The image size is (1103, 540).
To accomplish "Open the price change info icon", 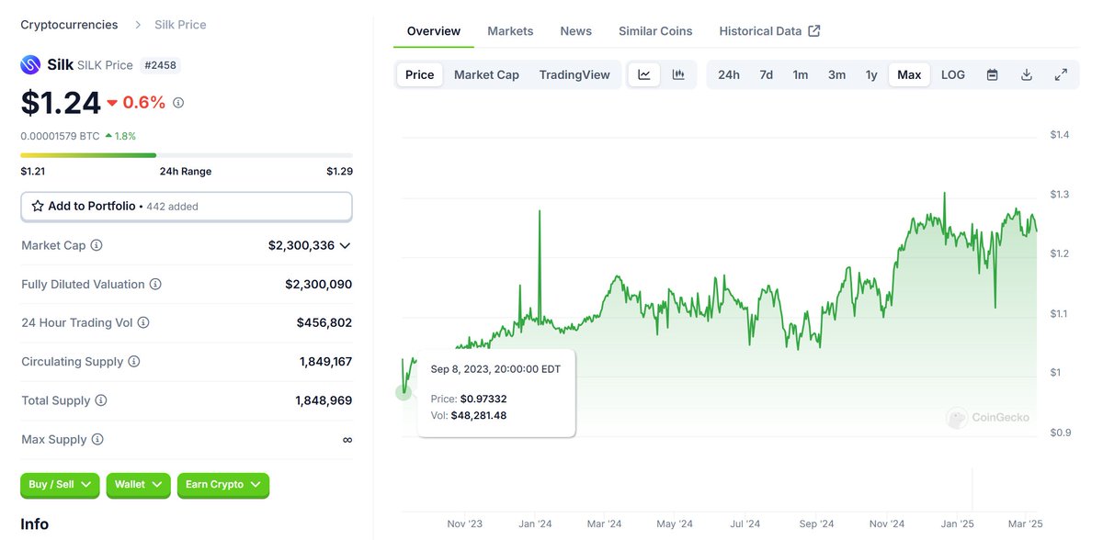I will click(x=178, y=103).
